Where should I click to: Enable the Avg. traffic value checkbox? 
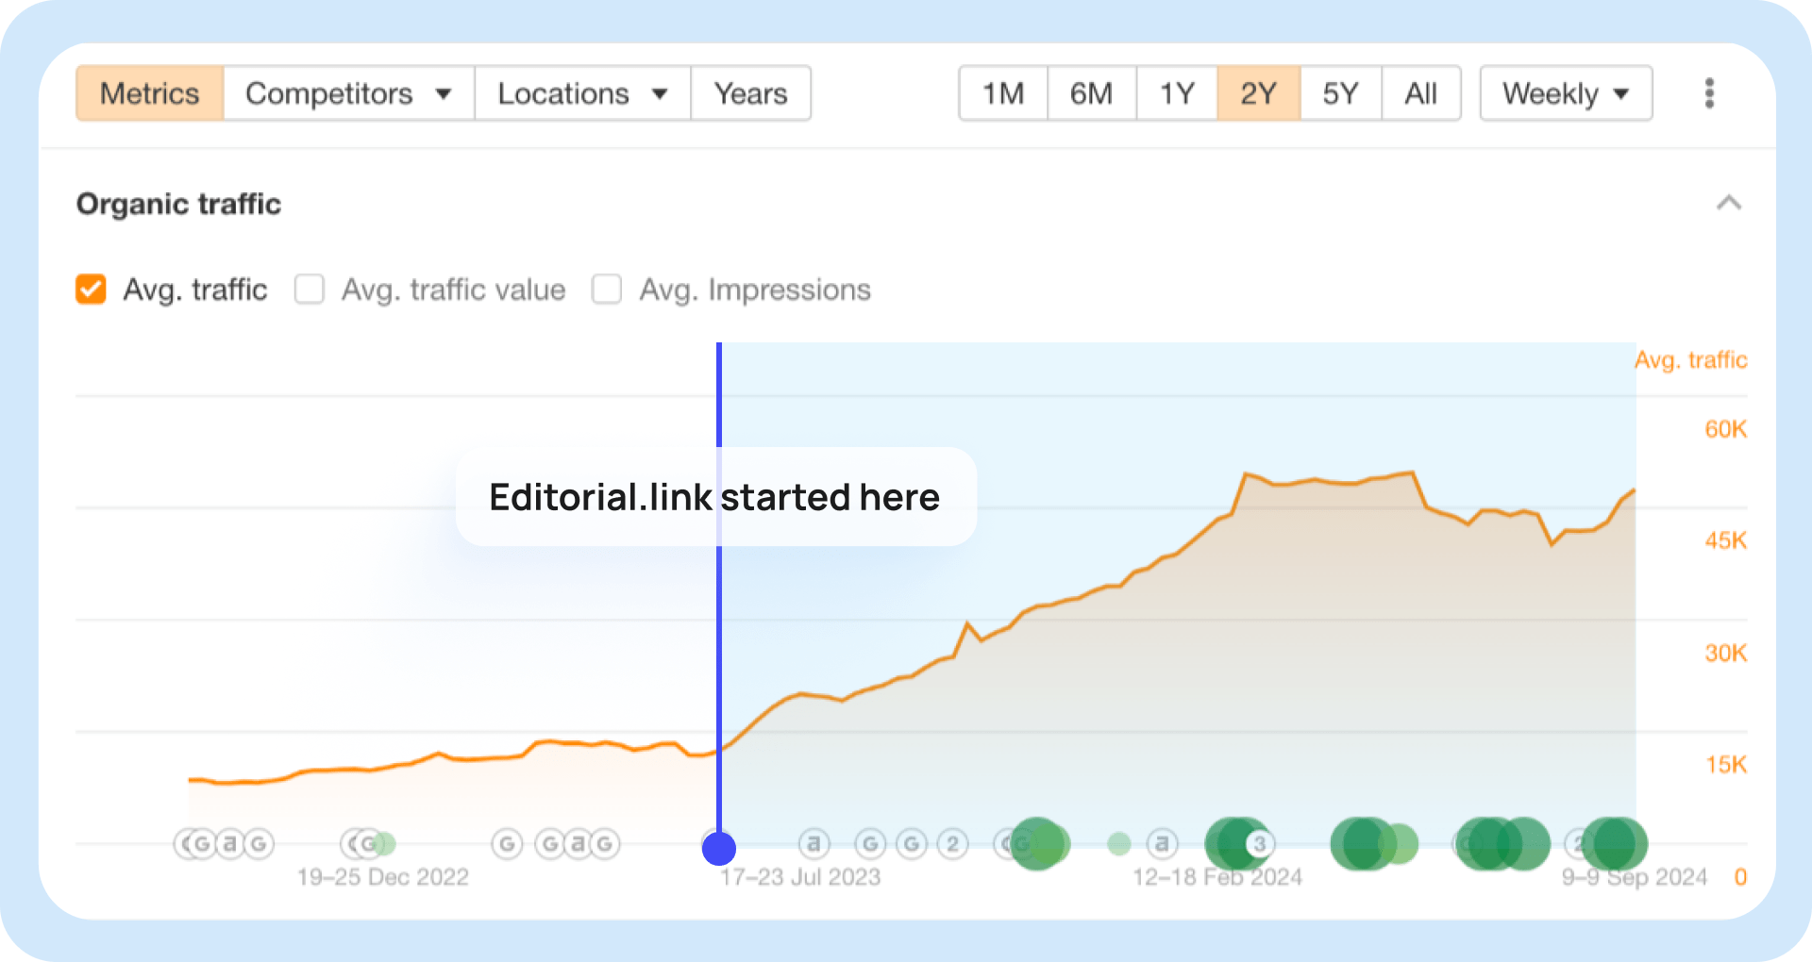pyautogui.click(x=310, y=290)
